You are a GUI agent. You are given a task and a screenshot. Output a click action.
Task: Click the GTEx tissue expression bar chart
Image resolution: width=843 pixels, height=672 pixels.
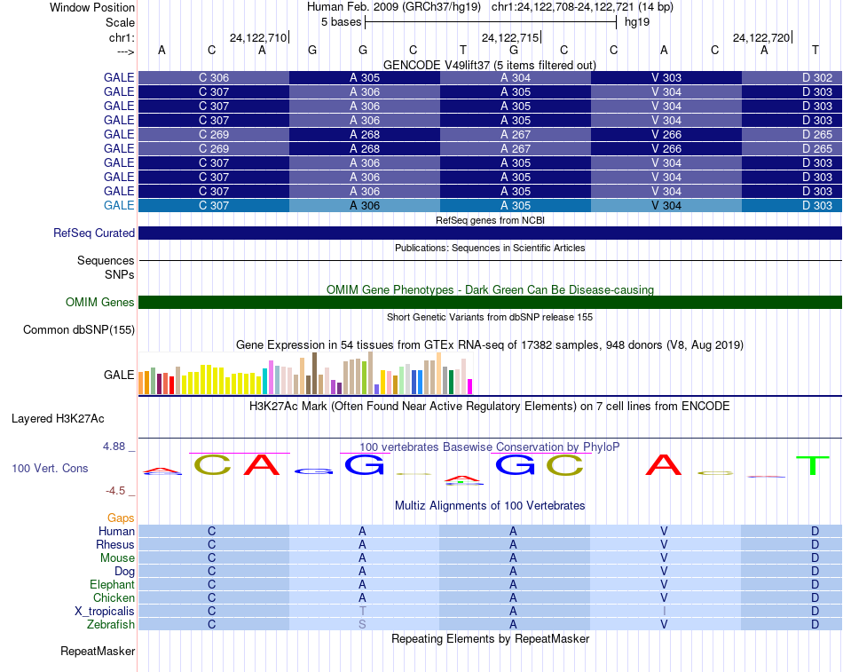point(305,374)
